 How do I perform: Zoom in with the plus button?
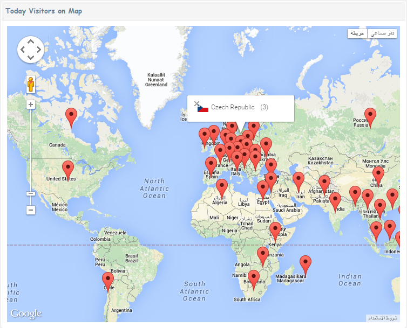pyautogui.click(x=31, y=104)
